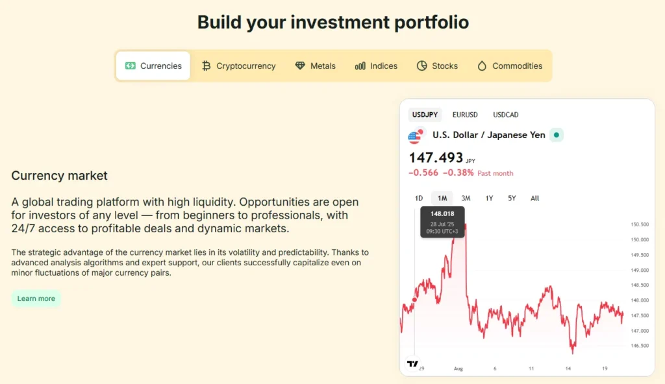Click the green market status indicator

point(557,136)
